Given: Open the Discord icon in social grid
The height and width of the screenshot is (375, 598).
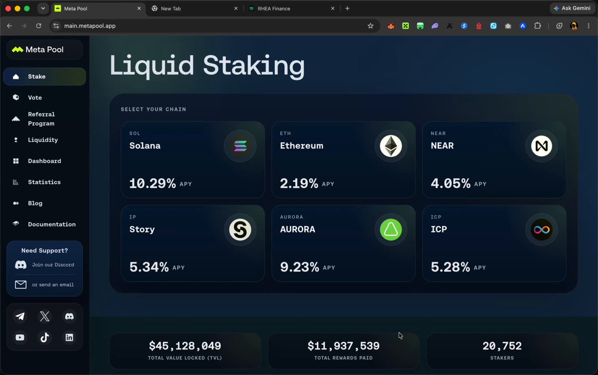Looking at the screenshot, I should pyautogui.click(x=69, y=316).
